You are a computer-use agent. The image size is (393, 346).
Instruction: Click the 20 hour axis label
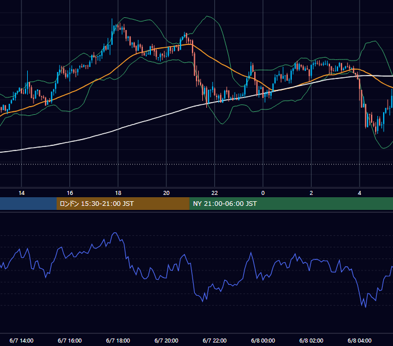pos(166,193)
